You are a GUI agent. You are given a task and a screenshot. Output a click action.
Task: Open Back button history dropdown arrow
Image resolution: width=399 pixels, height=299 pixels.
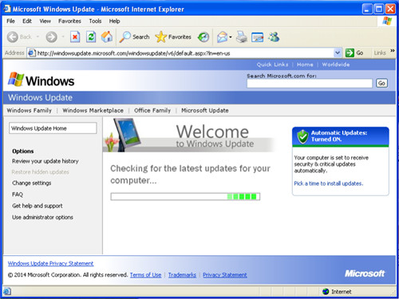(x=38, y=37)
